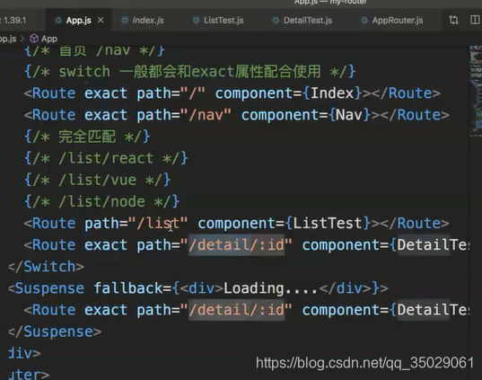This screenshot has height=380, width=482.
Task: Click the 'ListTest' component name in code
Action: 328,224
